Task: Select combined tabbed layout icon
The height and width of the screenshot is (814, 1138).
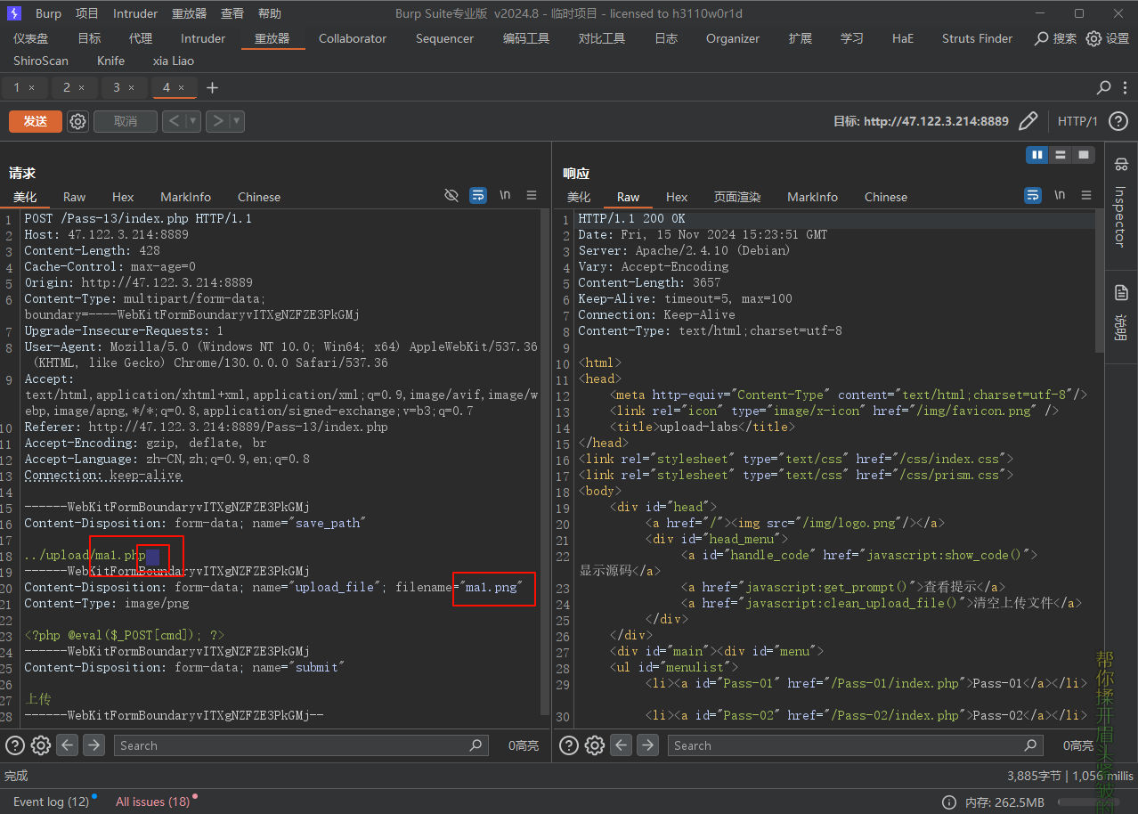Action: coord(1083,155)
